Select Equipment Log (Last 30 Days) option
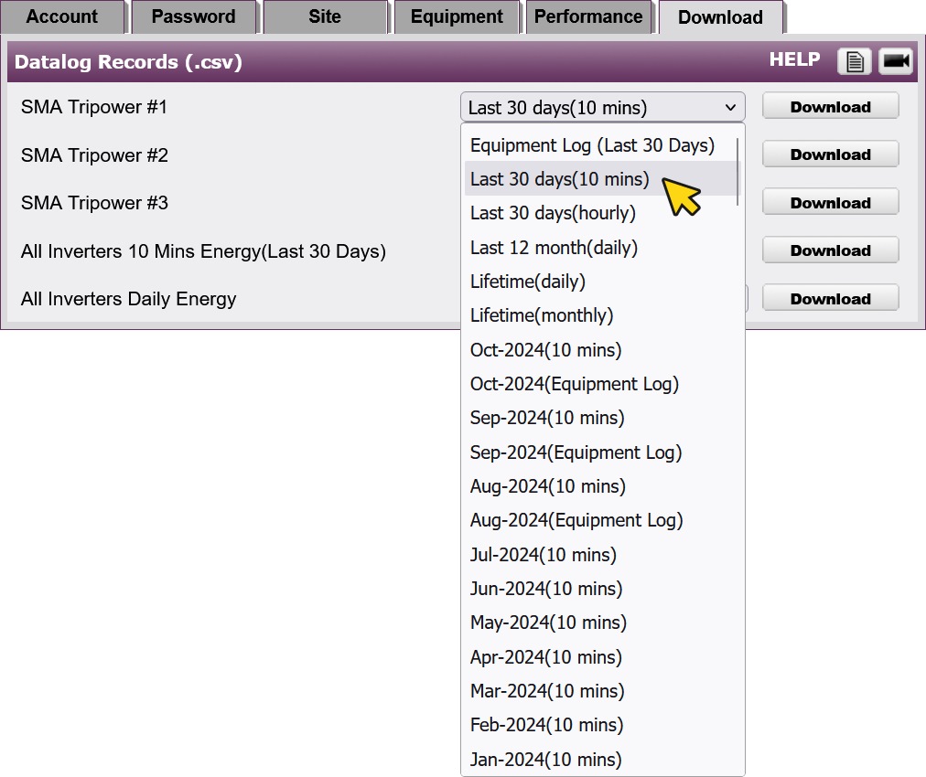The image size is (926, 777). [x=592, y=145]
